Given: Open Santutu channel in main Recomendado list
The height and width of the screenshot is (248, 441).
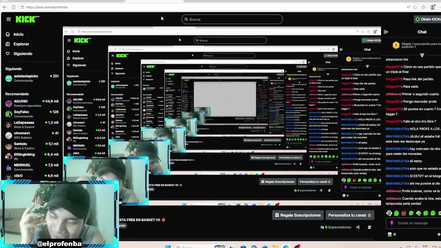Looking at the screenshot, I should pos(32,146).
